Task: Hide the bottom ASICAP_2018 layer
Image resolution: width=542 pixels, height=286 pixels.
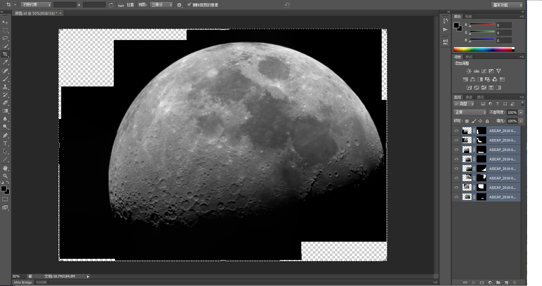Action: coord(456,197)
